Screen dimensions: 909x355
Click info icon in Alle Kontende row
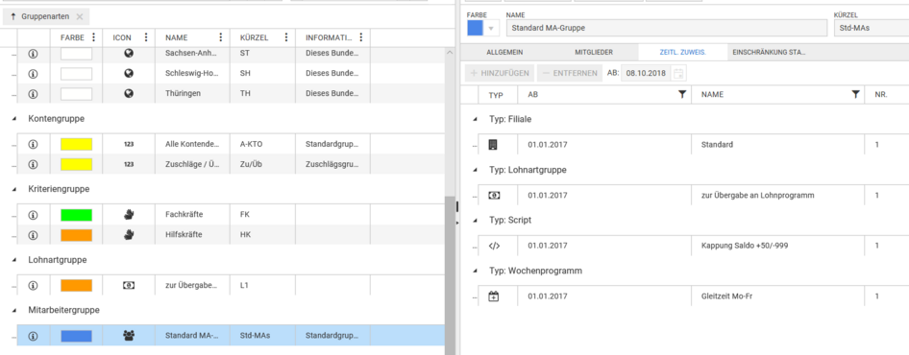pos(33,144)
